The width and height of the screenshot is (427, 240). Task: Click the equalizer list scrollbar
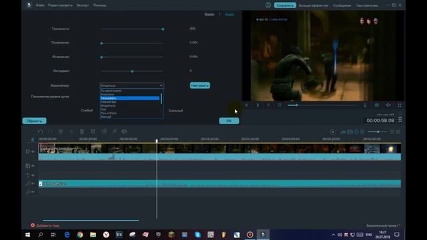161,99
